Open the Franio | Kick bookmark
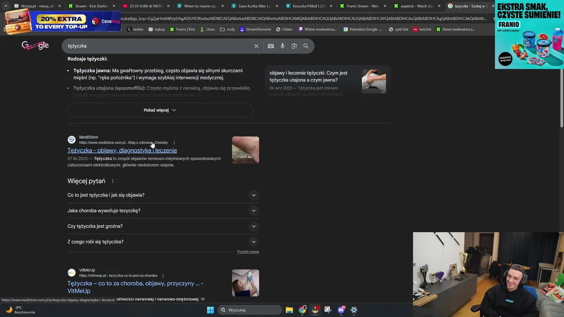Image resolution: width=564 pixels, height=317 pixels. [x=182, y=29]
